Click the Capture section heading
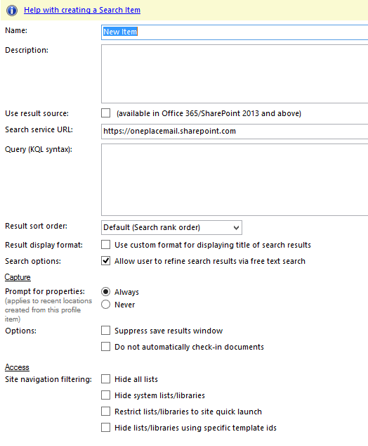 pos(18,277)
